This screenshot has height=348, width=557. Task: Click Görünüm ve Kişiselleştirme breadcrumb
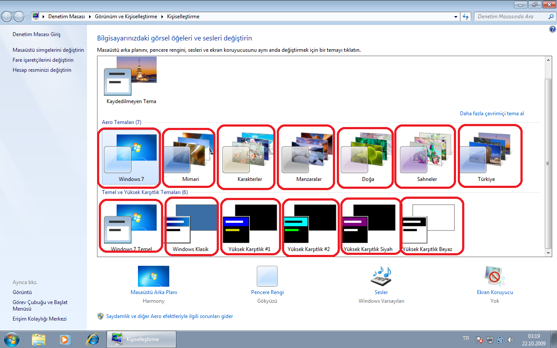(126, 17)
